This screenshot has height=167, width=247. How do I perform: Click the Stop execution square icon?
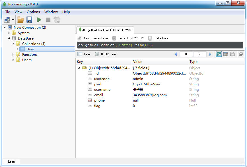(x=48, y=20)
